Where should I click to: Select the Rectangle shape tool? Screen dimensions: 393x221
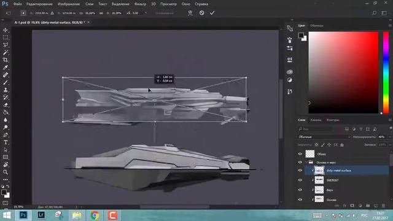6,157
